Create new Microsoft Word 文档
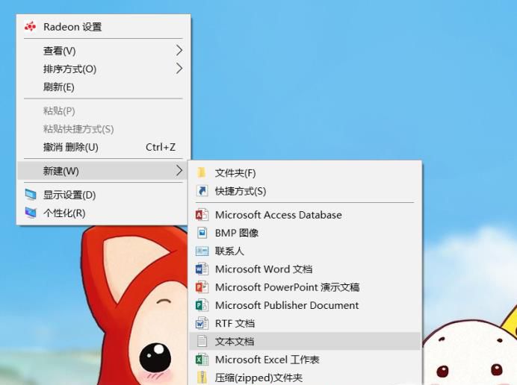The image size is (517, 385). tap(306, 269)
